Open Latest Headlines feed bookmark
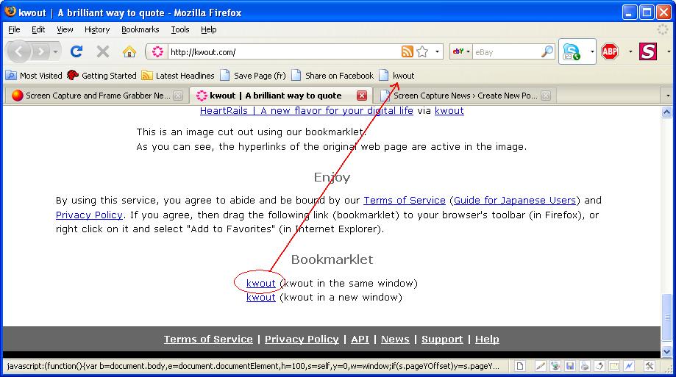The image size is (676, 377). pyautogui.click(x=178, y=76)
